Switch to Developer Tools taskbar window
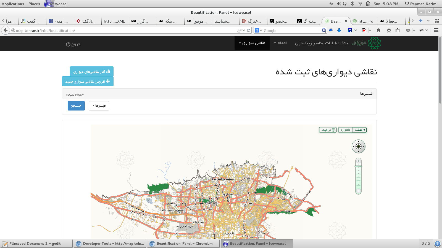This screenshot has height=248, width=442. pyautogui.click(x=110, y=244)
